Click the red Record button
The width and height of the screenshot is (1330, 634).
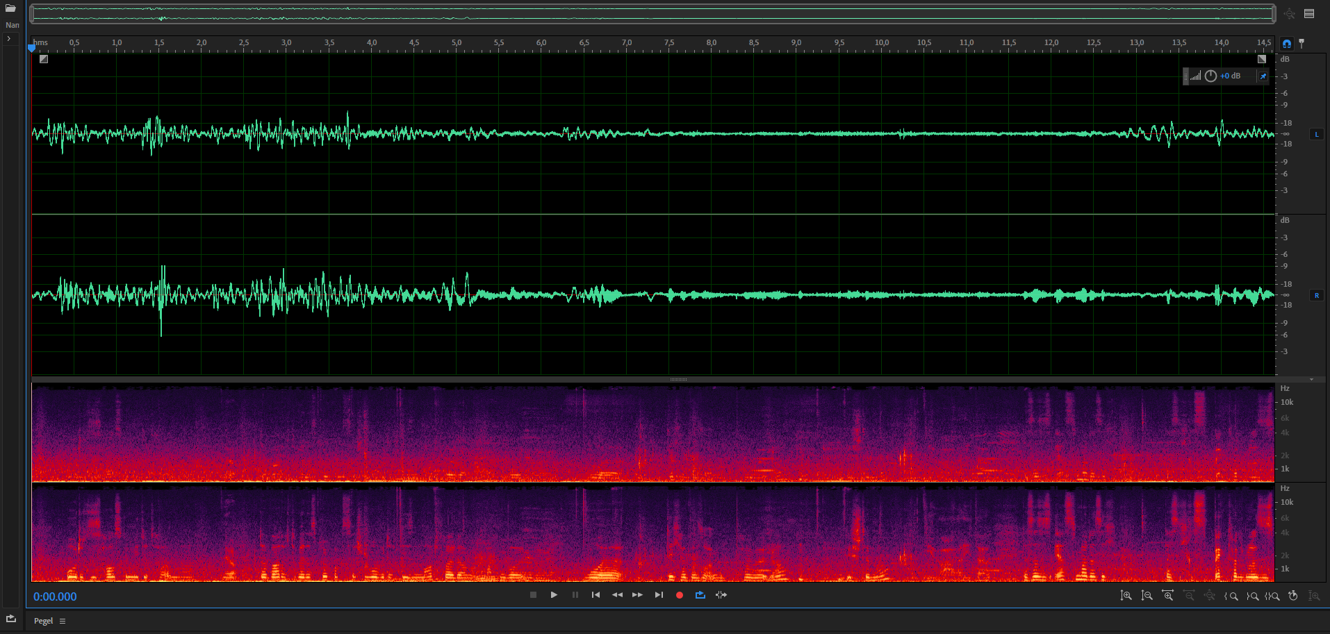[680, 595]
